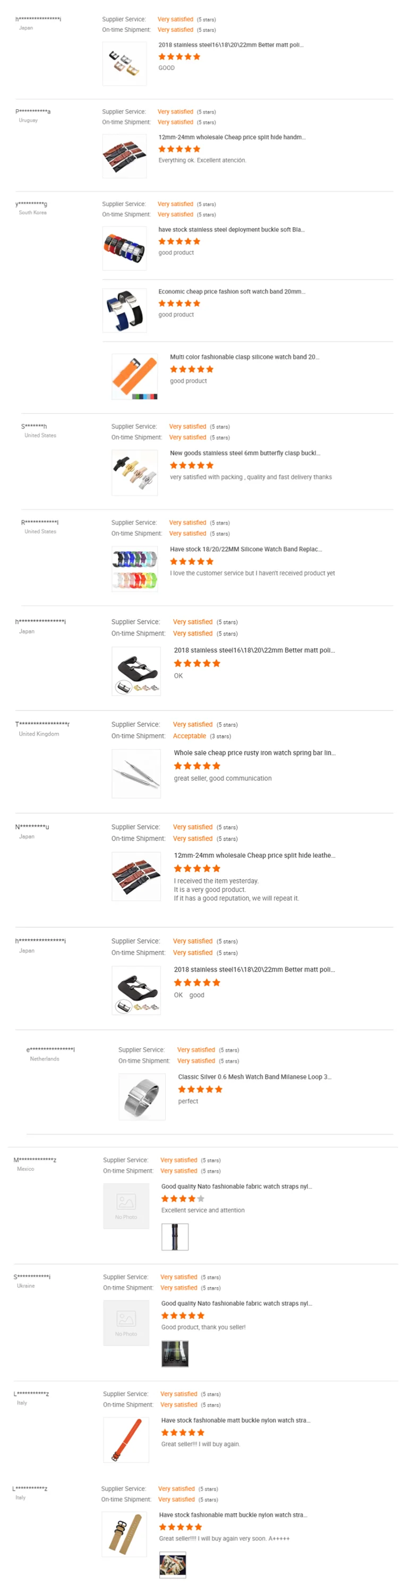Open the khaki nylon strap product thumbnail
The image size is (403, 1593).
tap(124, 1534)
